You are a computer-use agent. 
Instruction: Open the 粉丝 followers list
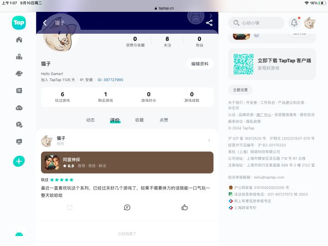200,41
